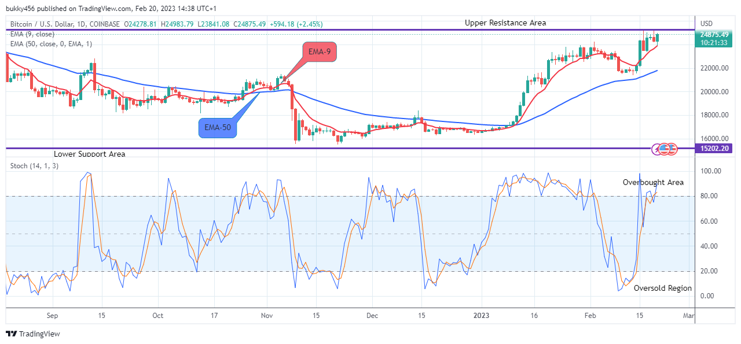Click the H24983.79 high value
Screen dimensions: 741x344
[x=177, y=24]
